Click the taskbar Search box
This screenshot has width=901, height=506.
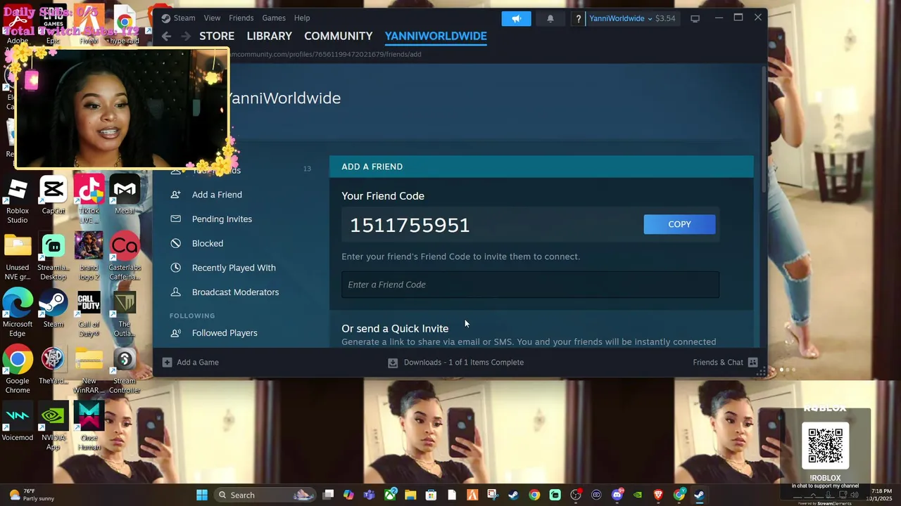[x=264, y=495]
